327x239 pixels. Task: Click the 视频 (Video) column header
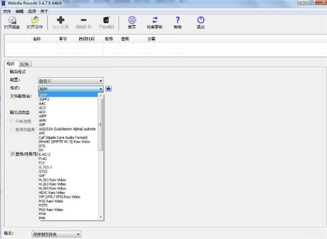108,39
